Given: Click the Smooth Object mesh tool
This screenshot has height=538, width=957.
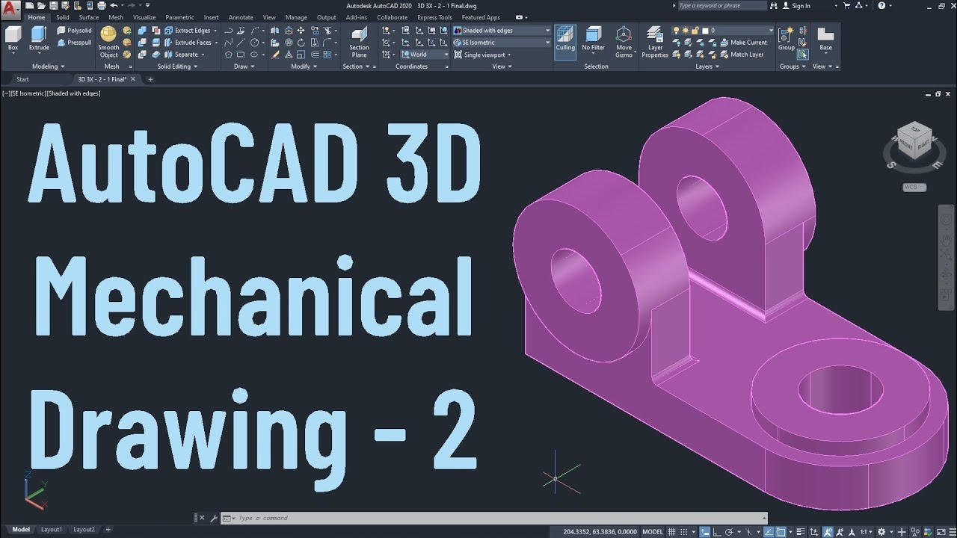Looking at the screenshot, I should (108, 42).
